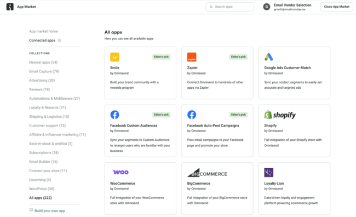356x217 pixels.
Task: Click the book icon beside Build your own app
Action: tap(31, 210)
